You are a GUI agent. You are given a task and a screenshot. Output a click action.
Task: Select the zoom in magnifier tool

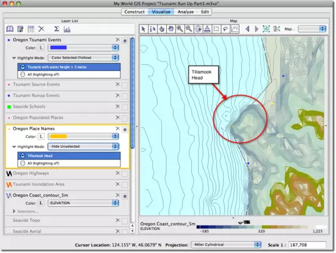(180, 29)
